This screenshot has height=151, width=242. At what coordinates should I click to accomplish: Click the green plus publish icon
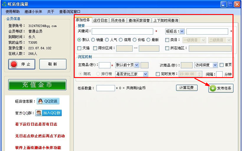[x=213, y=88]
